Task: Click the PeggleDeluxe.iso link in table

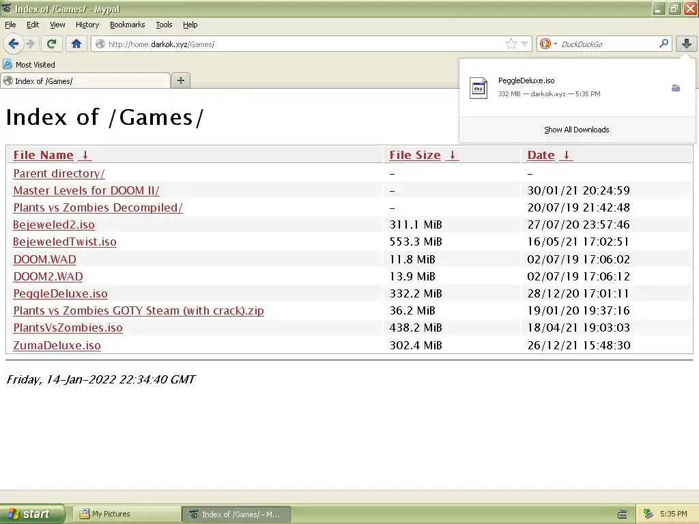Action: (x=60, y=293)
